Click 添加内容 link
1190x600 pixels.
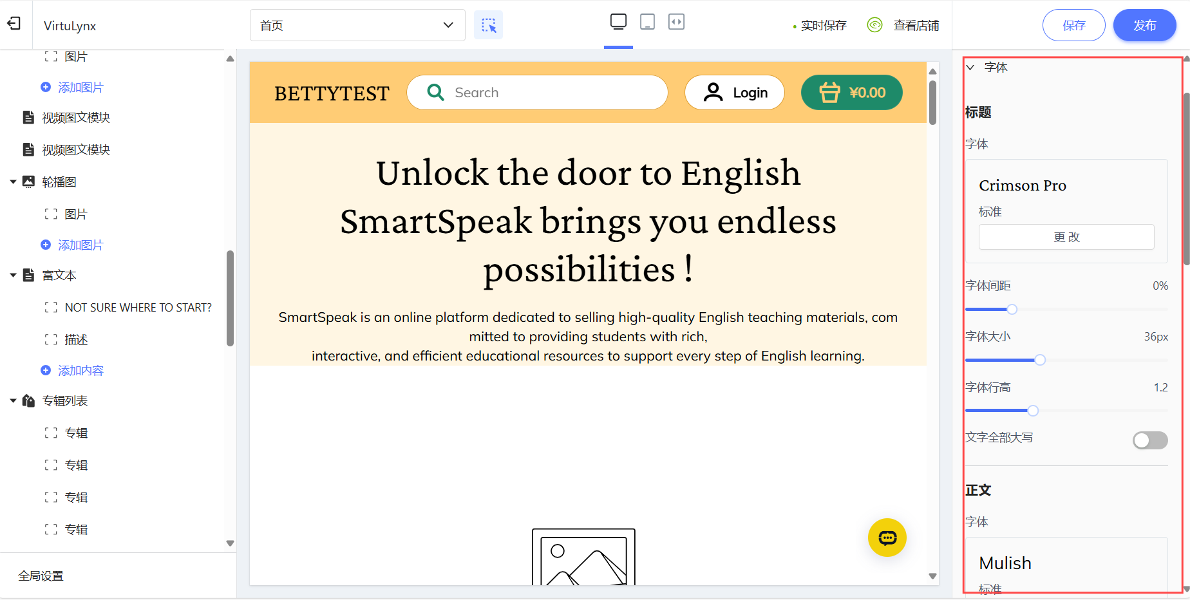80,370
